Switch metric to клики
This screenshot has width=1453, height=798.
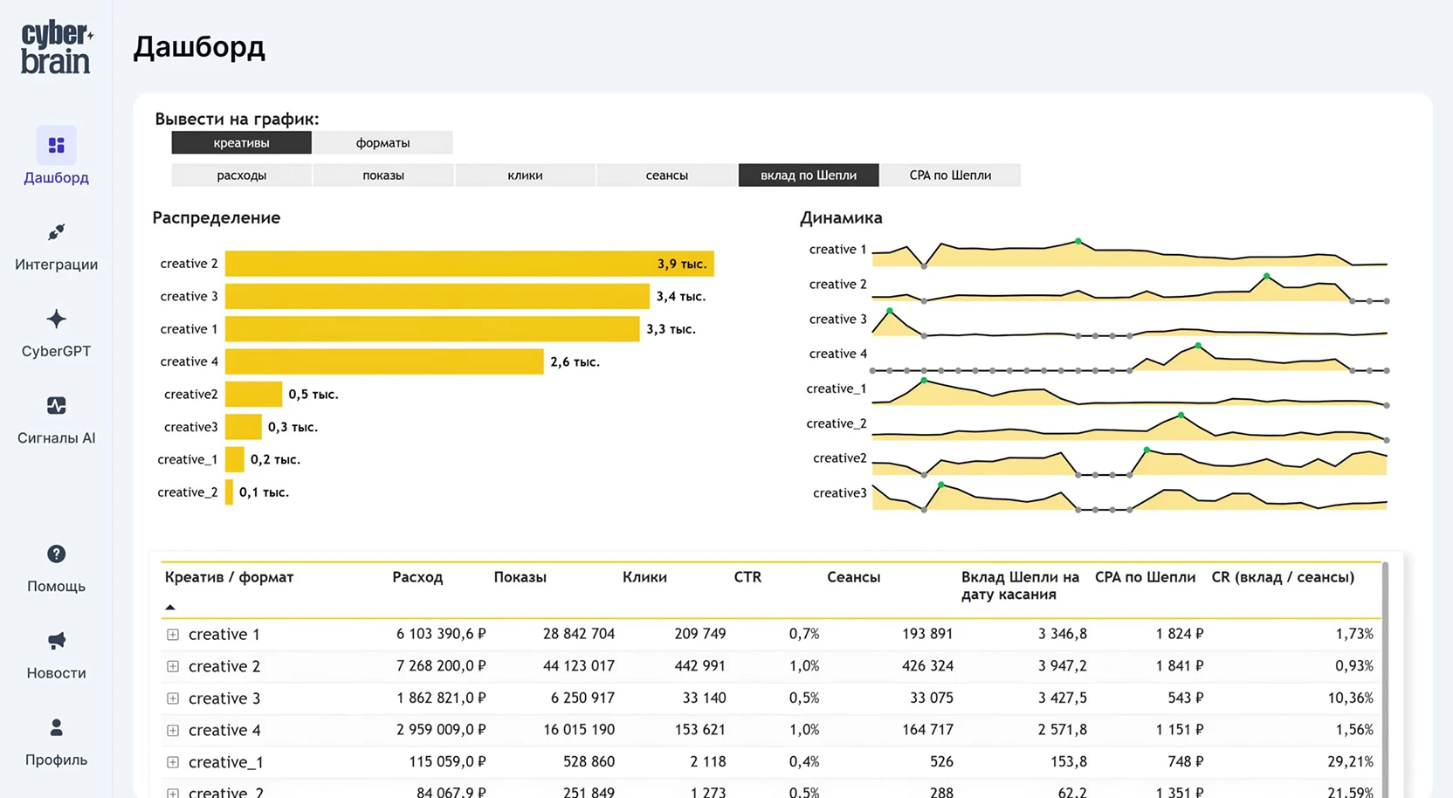[x=525, y=175]
